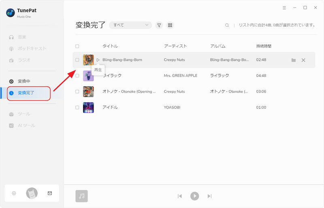Click the podcast icon in sidebar
The width and height of the screenshot is (324, 208).
click(11, 49)
